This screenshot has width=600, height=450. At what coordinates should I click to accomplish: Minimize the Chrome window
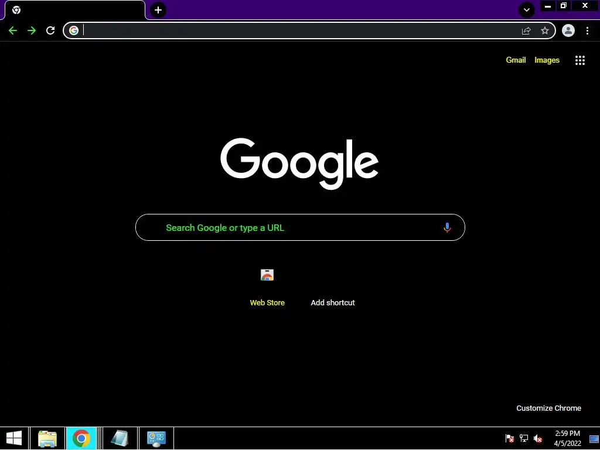548,6
